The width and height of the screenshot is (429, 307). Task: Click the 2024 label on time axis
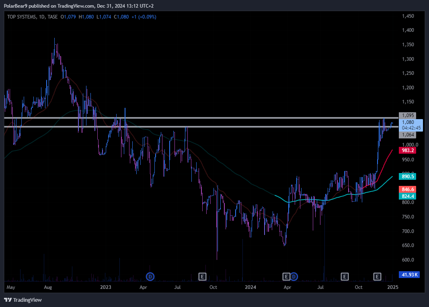point(250,287)
